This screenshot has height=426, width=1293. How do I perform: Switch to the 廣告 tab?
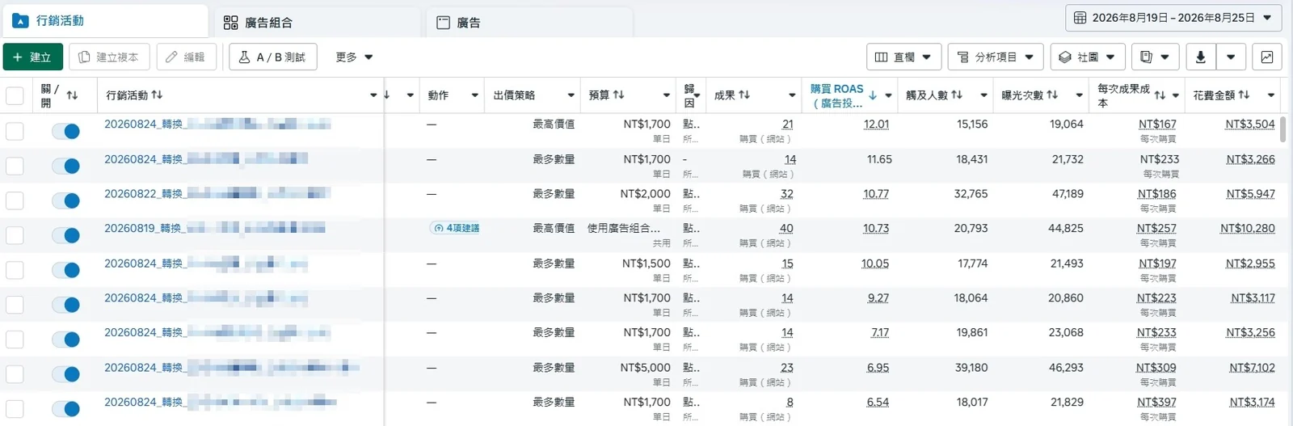click(529, 23)
